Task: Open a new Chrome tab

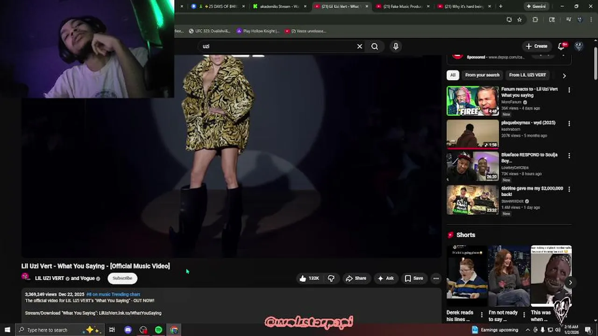Action: click(x=501, y=7)
